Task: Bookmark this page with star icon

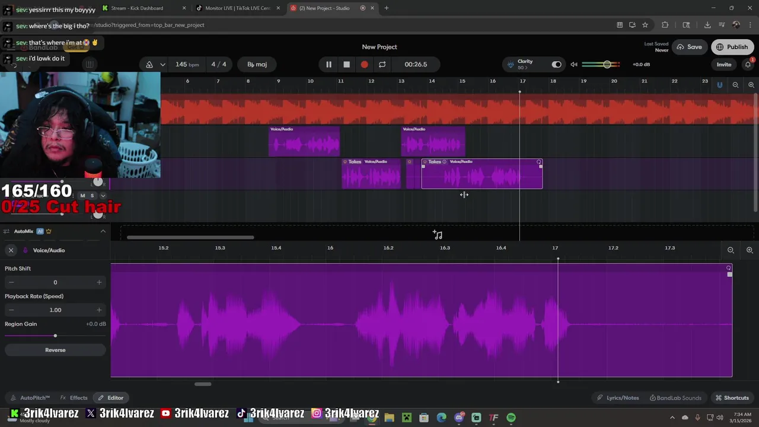Action: tap(645, 25)
